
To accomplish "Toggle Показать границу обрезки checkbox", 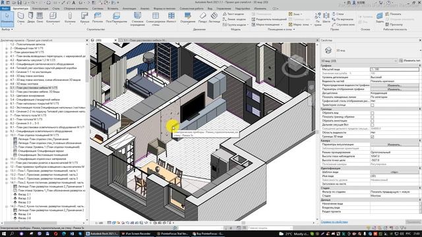I will [372, 117].
